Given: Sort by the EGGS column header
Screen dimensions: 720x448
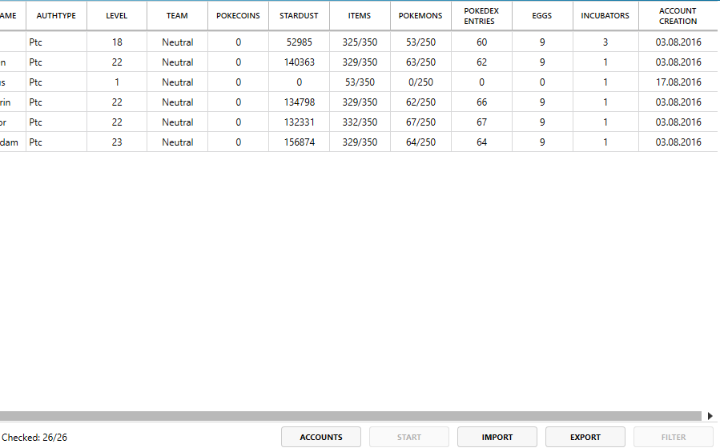Looking at the screenshot, I should [x=542, y=15].
